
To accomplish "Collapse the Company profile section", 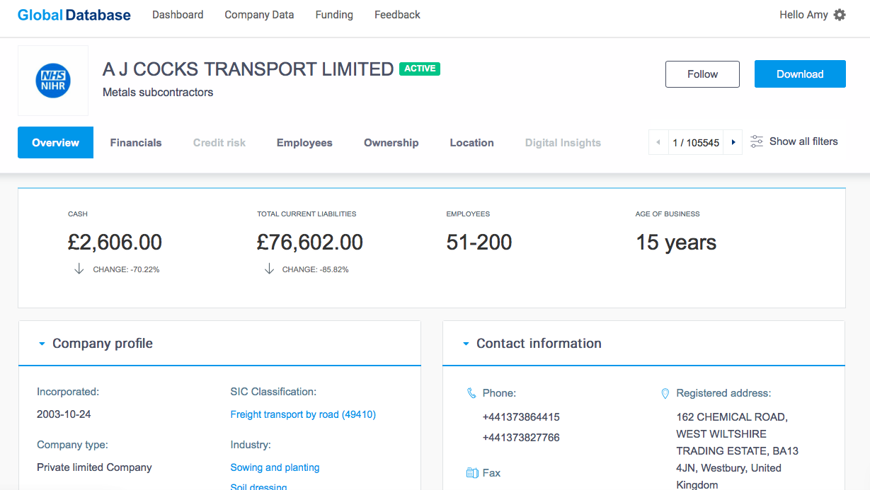I will coord(42,344).
